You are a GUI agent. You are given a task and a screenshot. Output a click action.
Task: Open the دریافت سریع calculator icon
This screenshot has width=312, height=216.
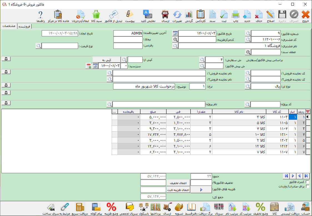80,207
